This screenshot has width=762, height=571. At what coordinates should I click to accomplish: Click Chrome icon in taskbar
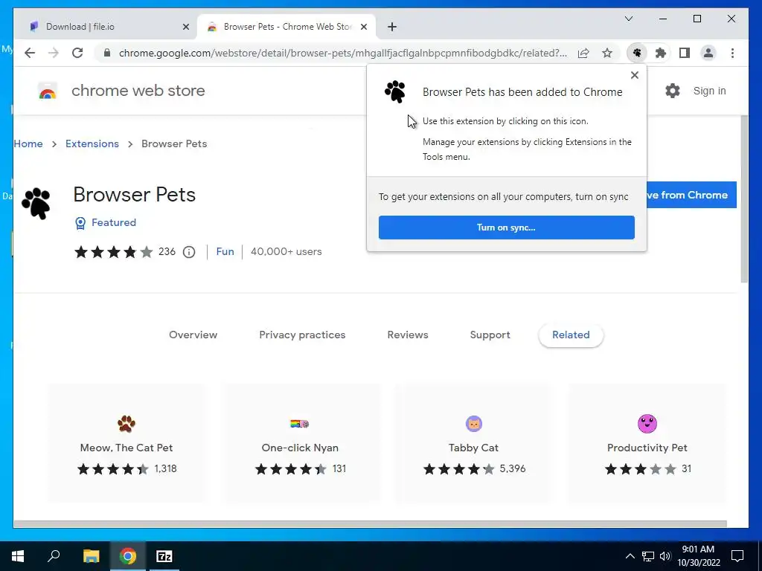[128, 556]
